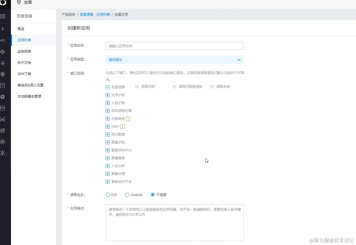Open the 百度语音 - 应用列表 breadcrumb link

coord(96,14)
